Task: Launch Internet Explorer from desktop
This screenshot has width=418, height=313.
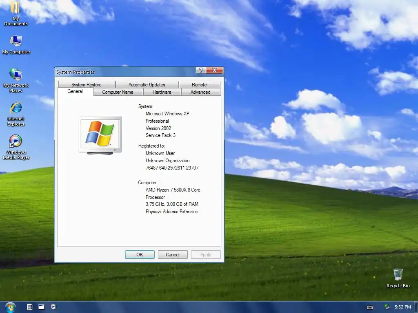Action: [x=16, y=114]
